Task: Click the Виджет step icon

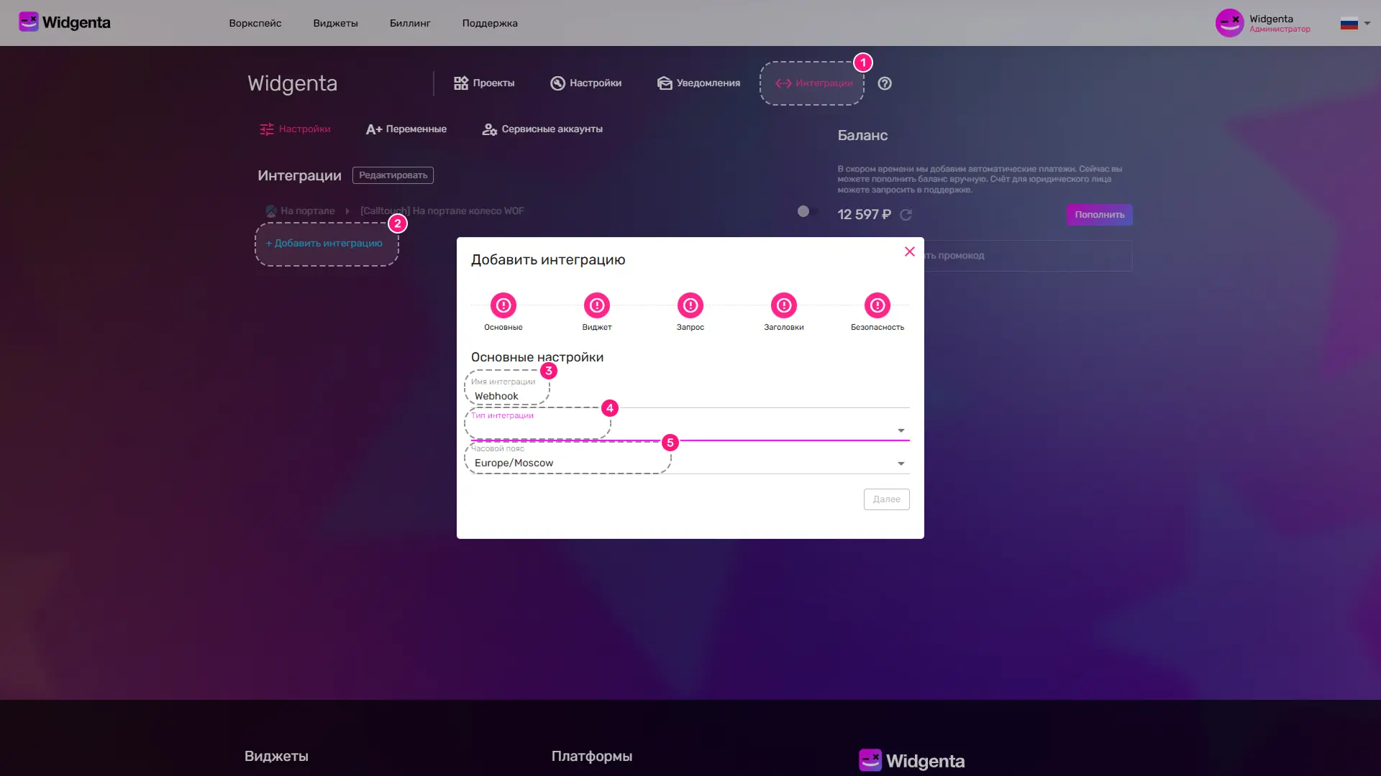Action: [597, 305]
